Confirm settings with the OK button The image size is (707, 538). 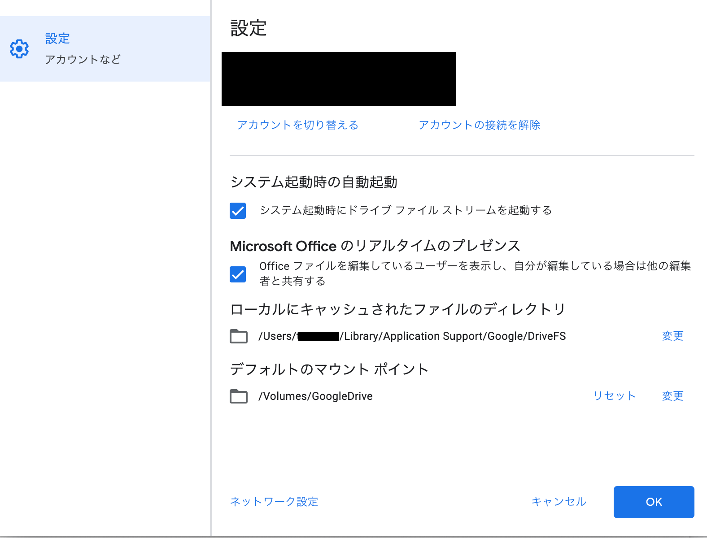tap(654, 502)
